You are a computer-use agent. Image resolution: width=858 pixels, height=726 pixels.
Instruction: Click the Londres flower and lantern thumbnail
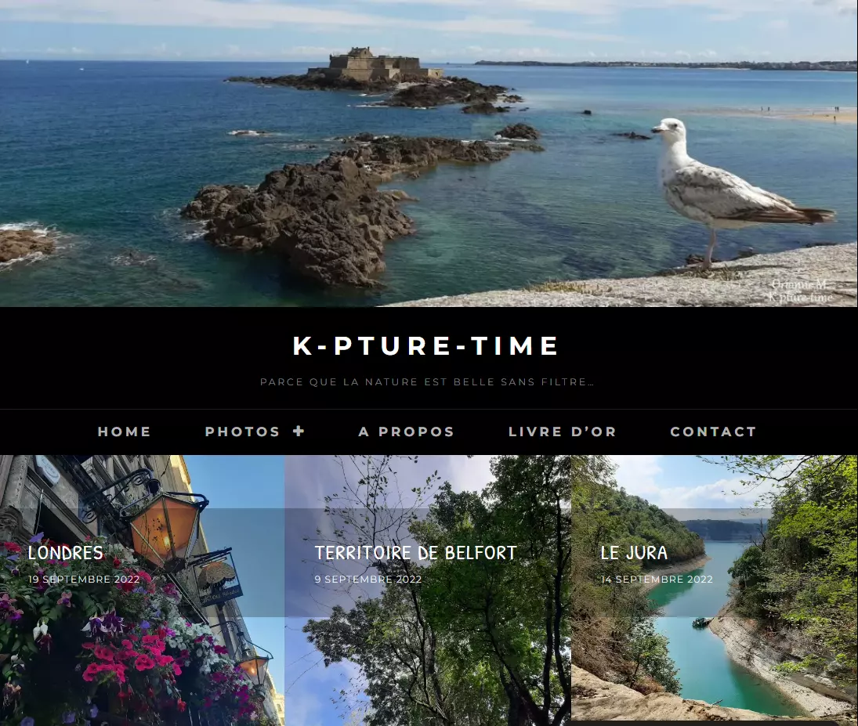point(143,656)
